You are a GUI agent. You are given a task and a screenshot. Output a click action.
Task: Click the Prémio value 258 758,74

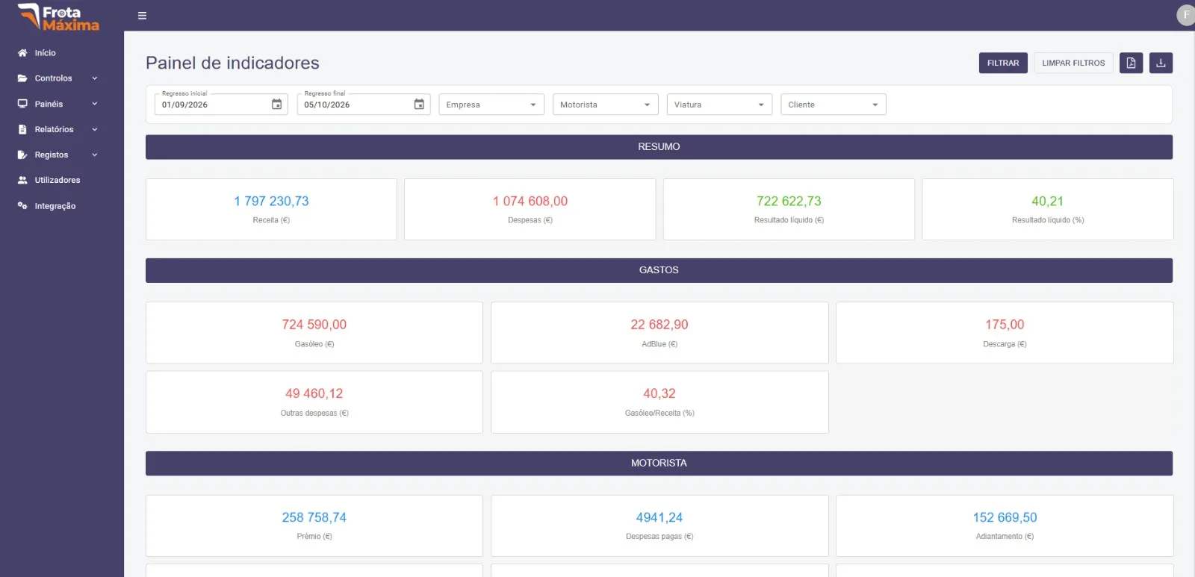click(314, 517)
